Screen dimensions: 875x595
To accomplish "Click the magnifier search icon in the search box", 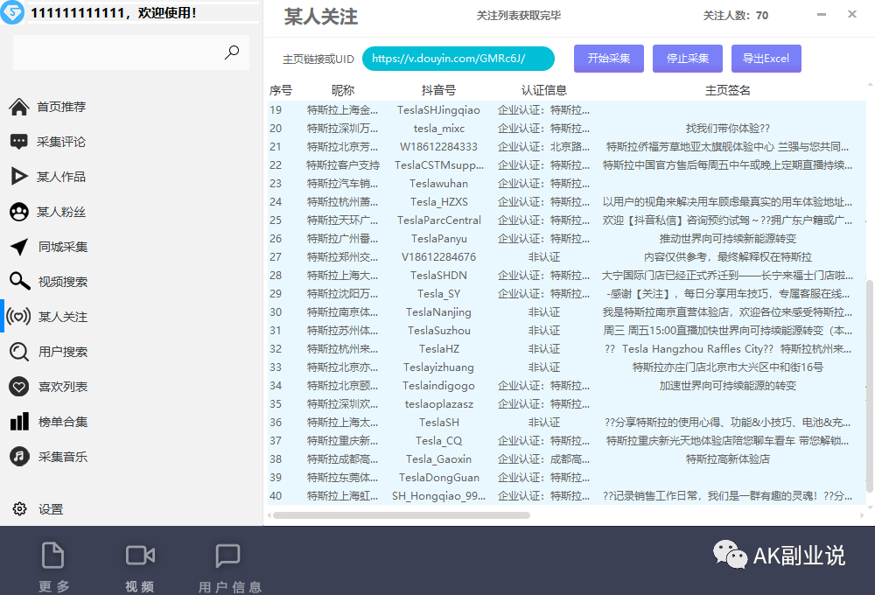I will [x=232, y=52].
